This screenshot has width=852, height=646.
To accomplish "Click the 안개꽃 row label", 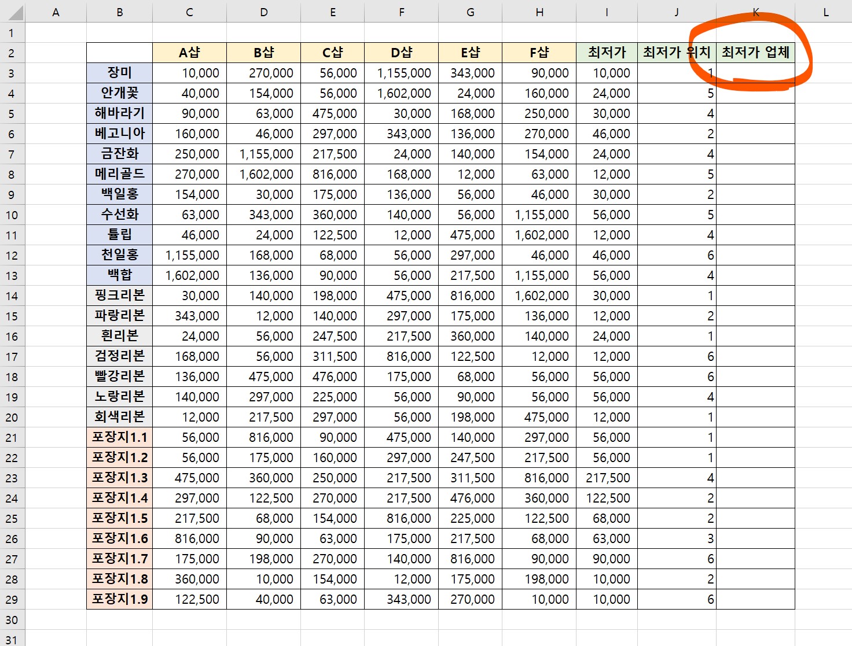I will tap(119, 93).
